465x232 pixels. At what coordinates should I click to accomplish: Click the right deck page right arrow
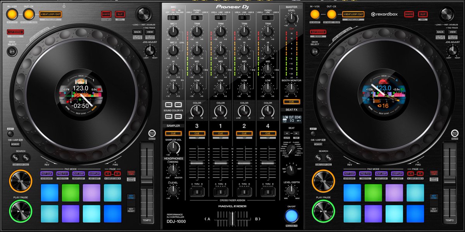pos(420,174)
